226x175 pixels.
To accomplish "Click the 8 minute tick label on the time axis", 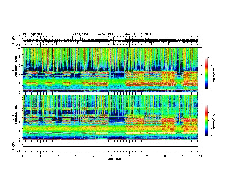I will (165, 156).
